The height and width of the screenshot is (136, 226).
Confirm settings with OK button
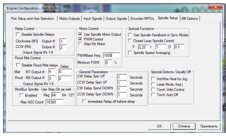[159, 126]
